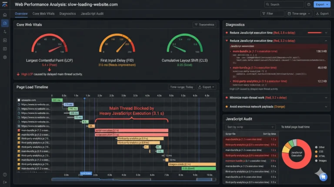Switch to the Core Web Vitals tab

(43, 14)
